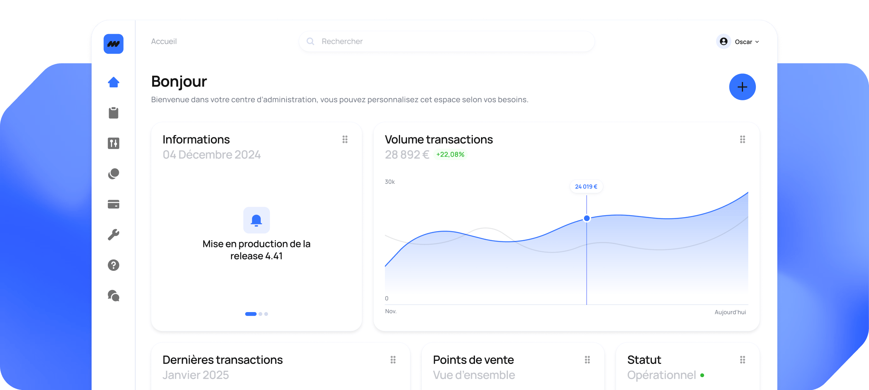Click the 30k axis label

(390, 182)
